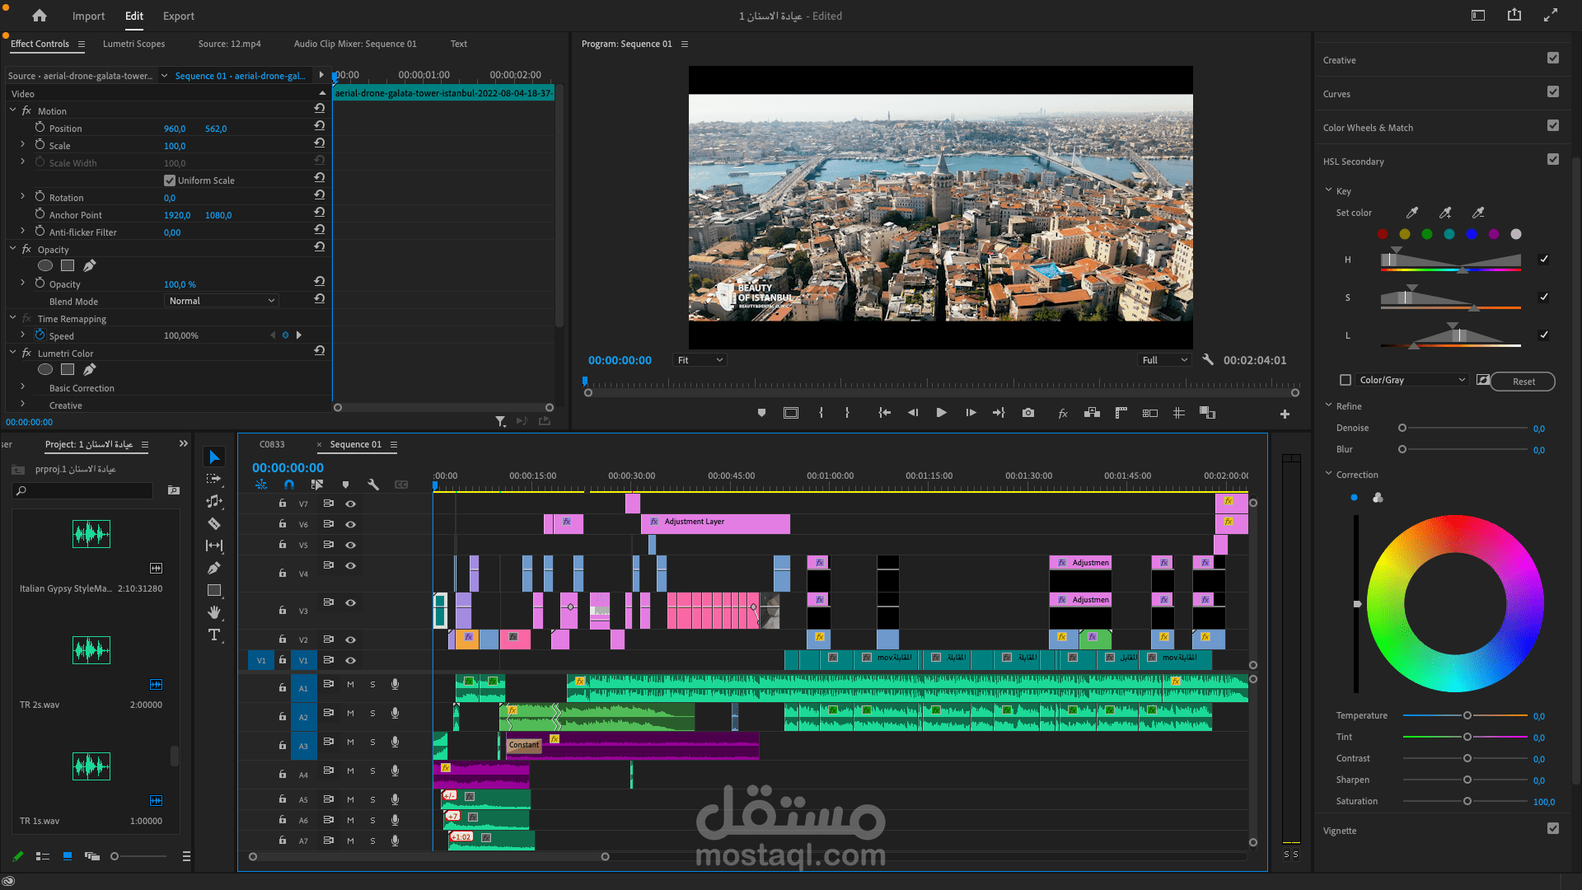1582x890 pixels.
Task: Select the Slip tool
Action: point(214,546)
